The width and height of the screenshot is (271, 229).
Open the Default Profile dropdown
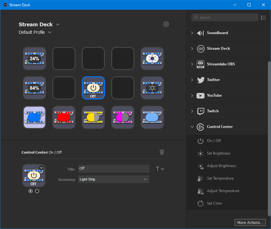point(50,32)
